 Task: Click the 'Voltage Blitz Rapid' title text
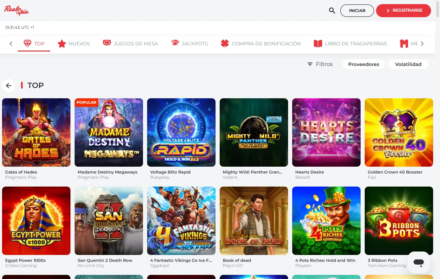170,172
